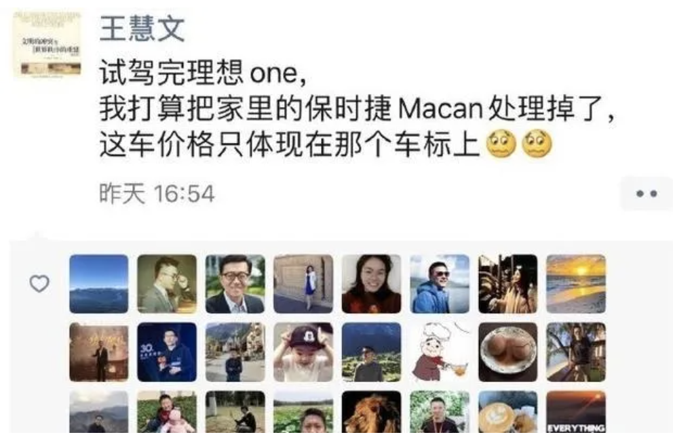Open the lion avatar profile
The width and height of the screenshot is (673, 439).
click(x=371, y=412)
